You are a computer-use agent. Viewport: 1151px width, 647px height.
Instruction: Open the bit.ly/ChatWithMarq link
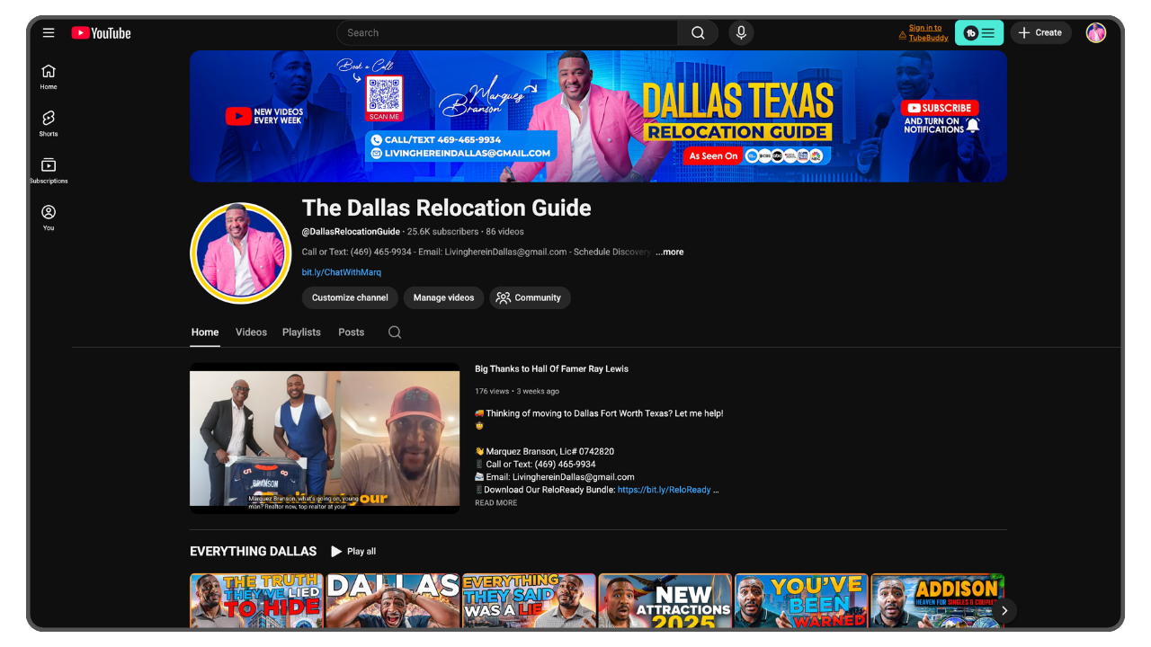coord(341,272)
